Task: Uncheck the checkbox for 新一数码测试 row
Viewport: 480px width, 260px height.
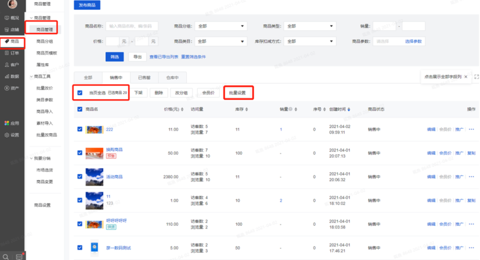Action: pyautogui.click(x=80, y=248)
